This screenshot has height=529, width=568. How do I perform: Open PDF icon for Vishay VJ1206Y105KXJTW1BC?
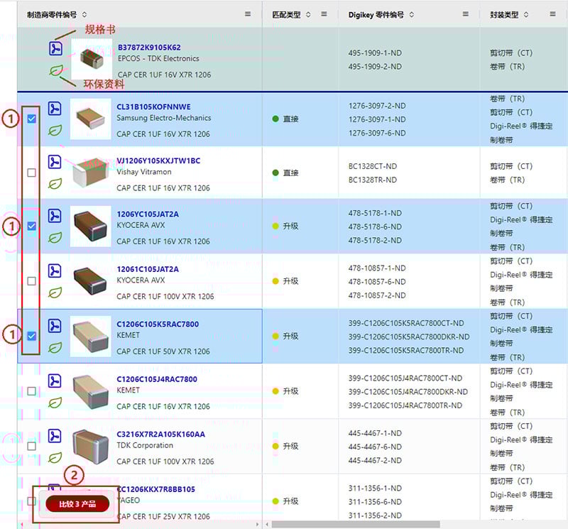[55, 162]
